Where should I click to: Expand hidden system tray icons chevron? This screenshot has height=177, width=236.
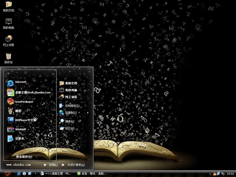[211, 174]
